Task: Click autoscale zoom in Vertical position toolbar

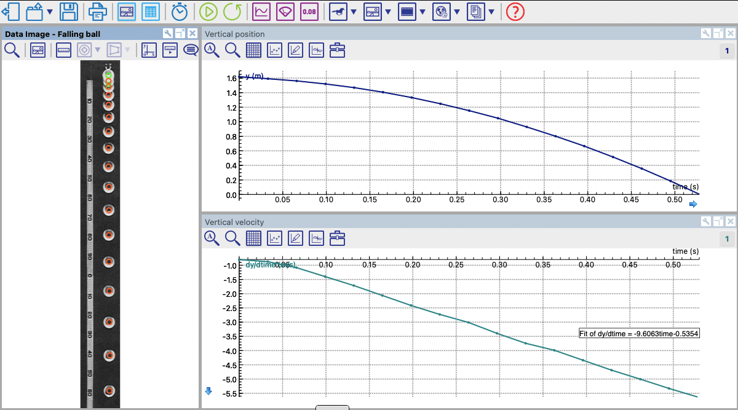Action: tap(212, 50)
